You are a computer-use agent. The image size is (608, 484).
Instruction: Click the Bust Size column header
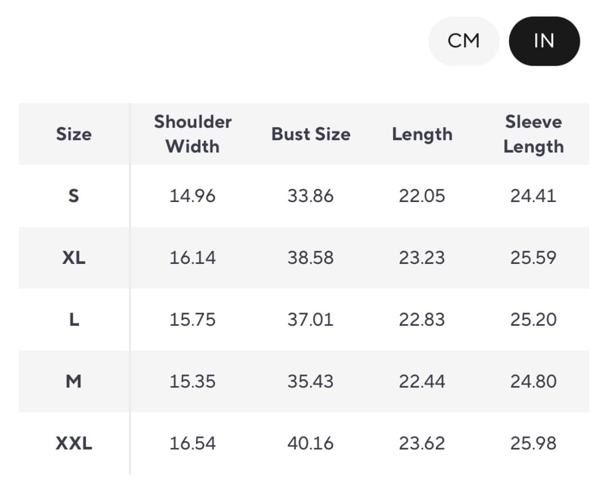311,134
